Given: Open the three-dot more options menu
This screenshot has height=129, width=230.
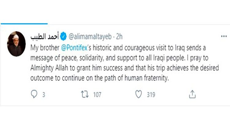Looking at the screenshot, I should (224, 36).
